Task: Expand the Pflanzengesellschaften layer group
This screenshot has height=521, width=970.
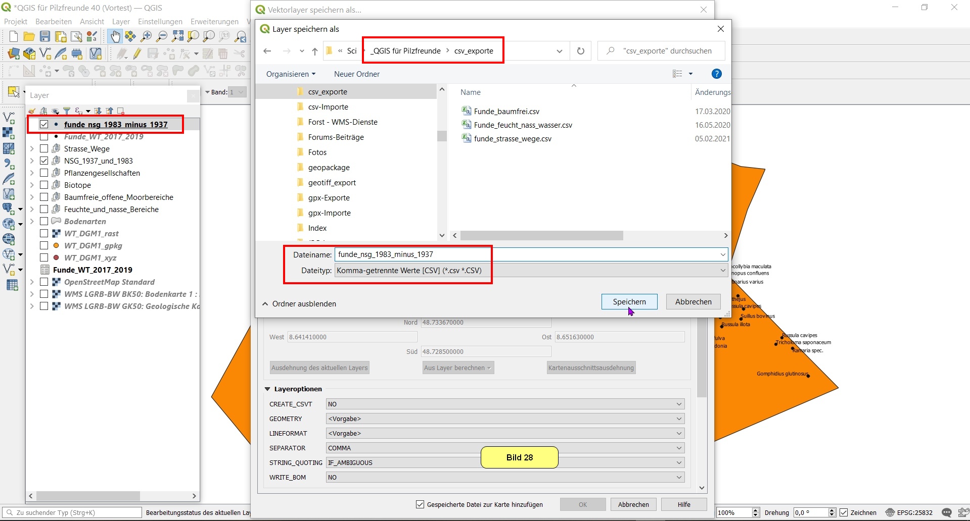Action: tap(32, 173)
